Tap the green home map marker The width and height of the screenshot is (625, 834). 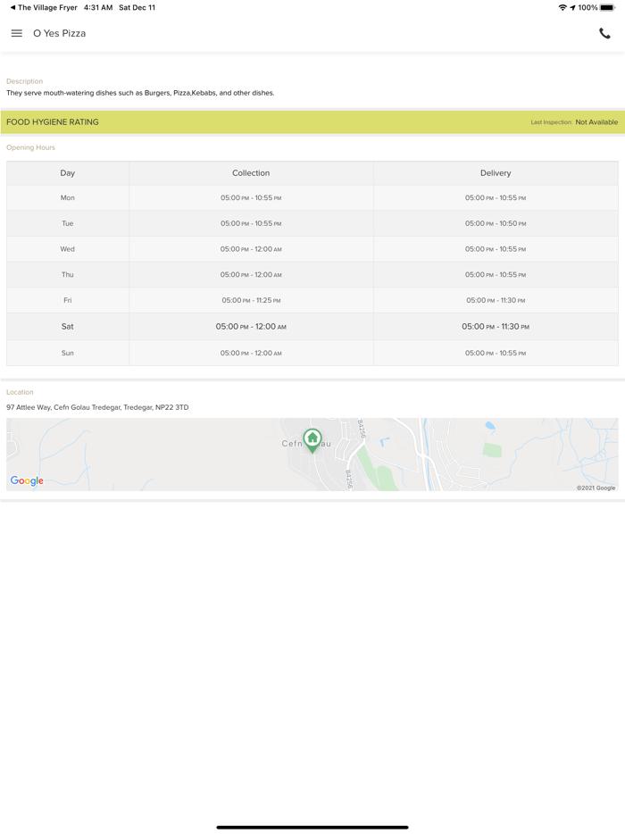(312, 440)
